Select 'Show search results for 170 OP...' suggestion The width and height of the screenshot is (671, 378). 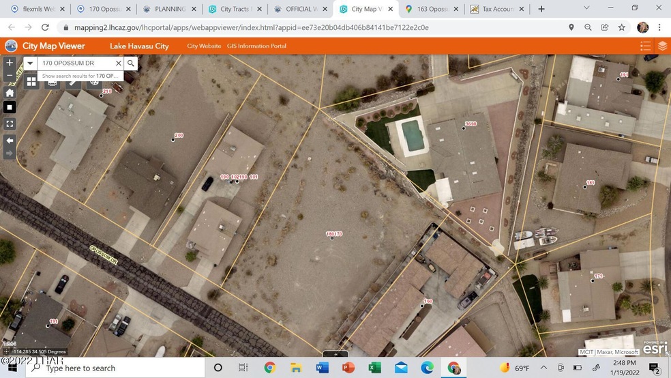click(78, 76)
